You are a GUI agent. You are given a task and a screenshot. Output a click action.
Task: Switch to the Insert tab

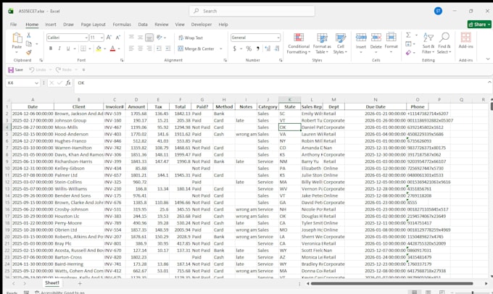[x=50, y=24]
